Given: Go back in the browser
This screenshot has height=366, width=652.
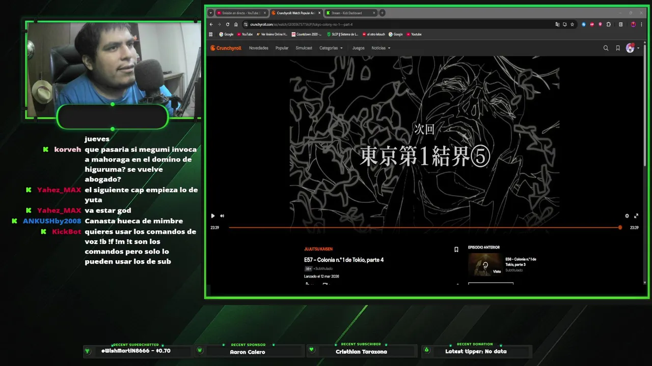Looking at the screenshot, I should 211,24.
